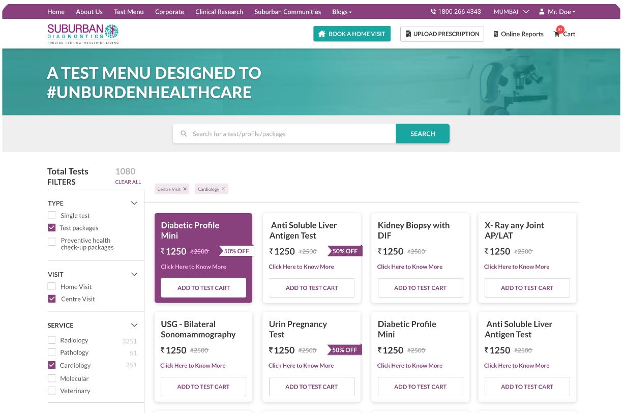Select the Radiology service checkbox
This screenshot has height=413, width=624.
[52, 340]
